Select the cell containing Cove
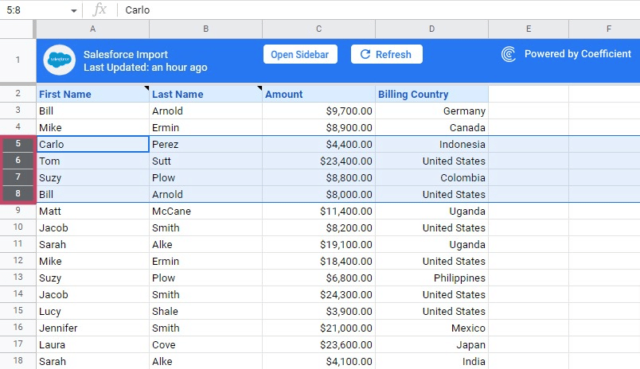Viewport: 640px width, 369px height. [205, 345]
